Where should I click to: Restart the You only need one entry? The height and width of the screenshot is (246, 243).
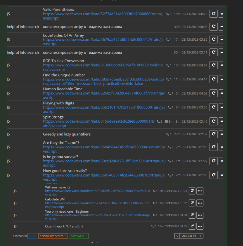click(x=192, y=215)
